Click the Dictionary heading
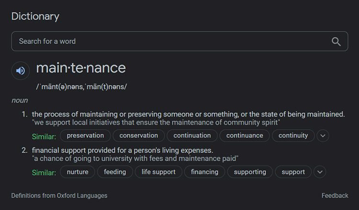Image resolution: width=359 pixels, height=210 pixels. pyautogui.click(x=35, y=16)
